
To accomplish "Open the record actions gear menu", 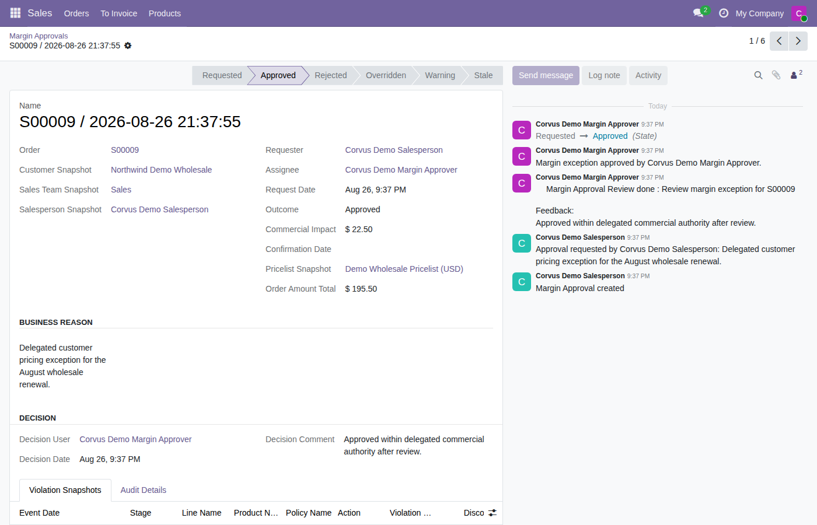I will click(x=128, y=45).
